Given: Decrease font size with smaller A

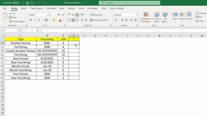Looking at the screenshot, I should point(63,15).
